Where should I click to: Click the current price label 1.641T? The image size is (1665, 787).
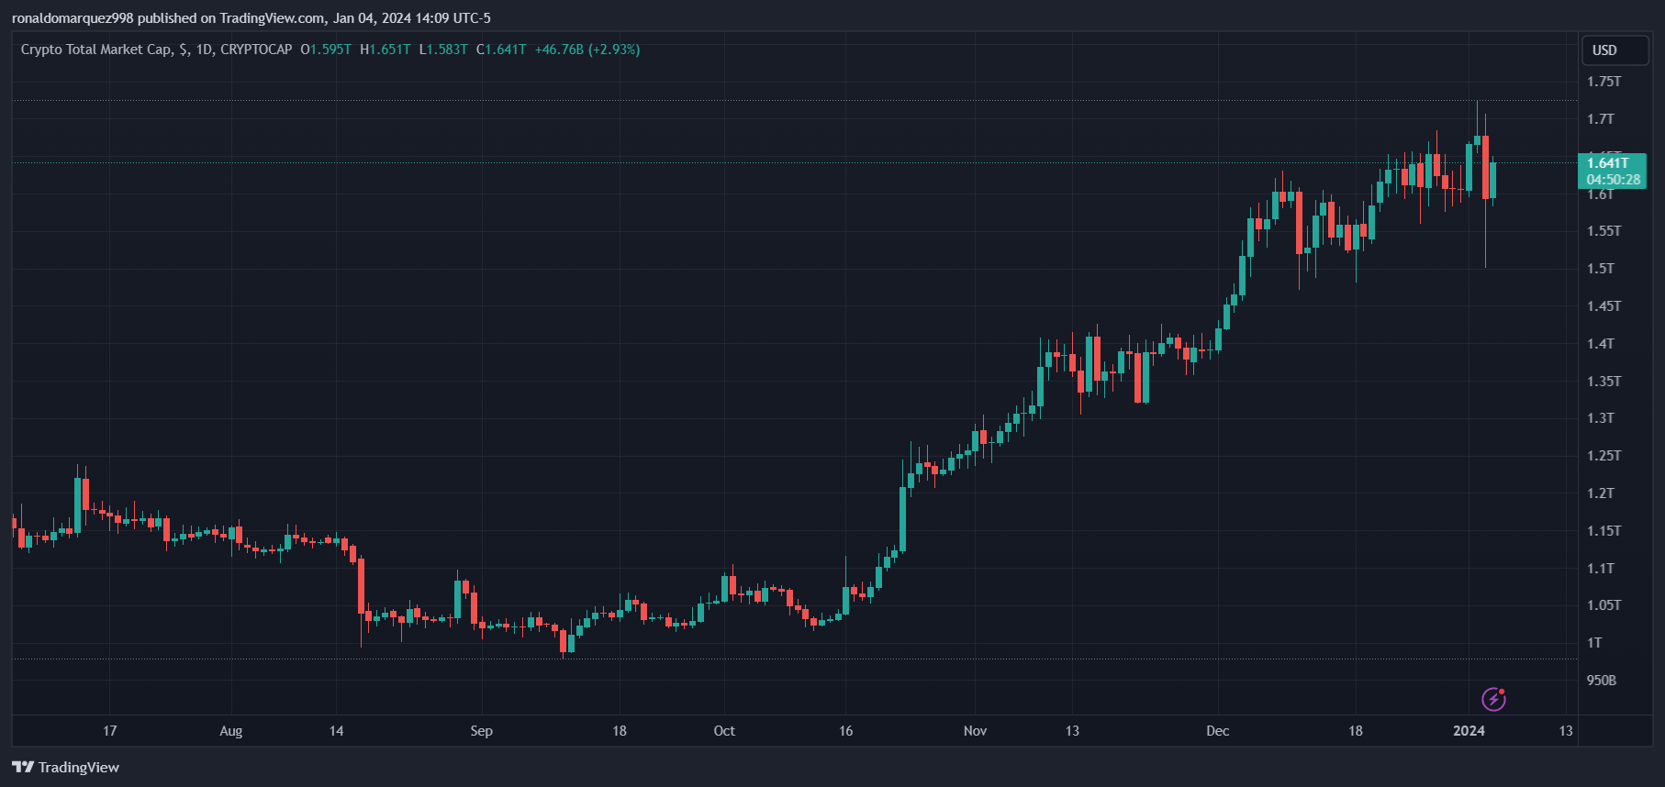click(1607, 163)
